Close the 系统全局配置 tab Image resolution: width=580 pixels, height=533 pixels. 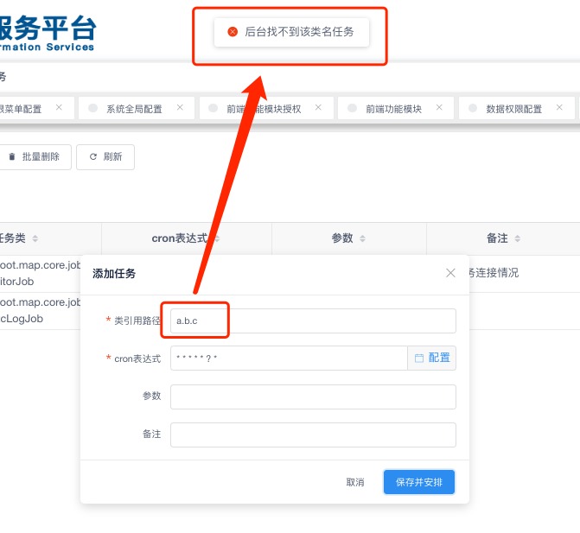[x=180, y=108]
